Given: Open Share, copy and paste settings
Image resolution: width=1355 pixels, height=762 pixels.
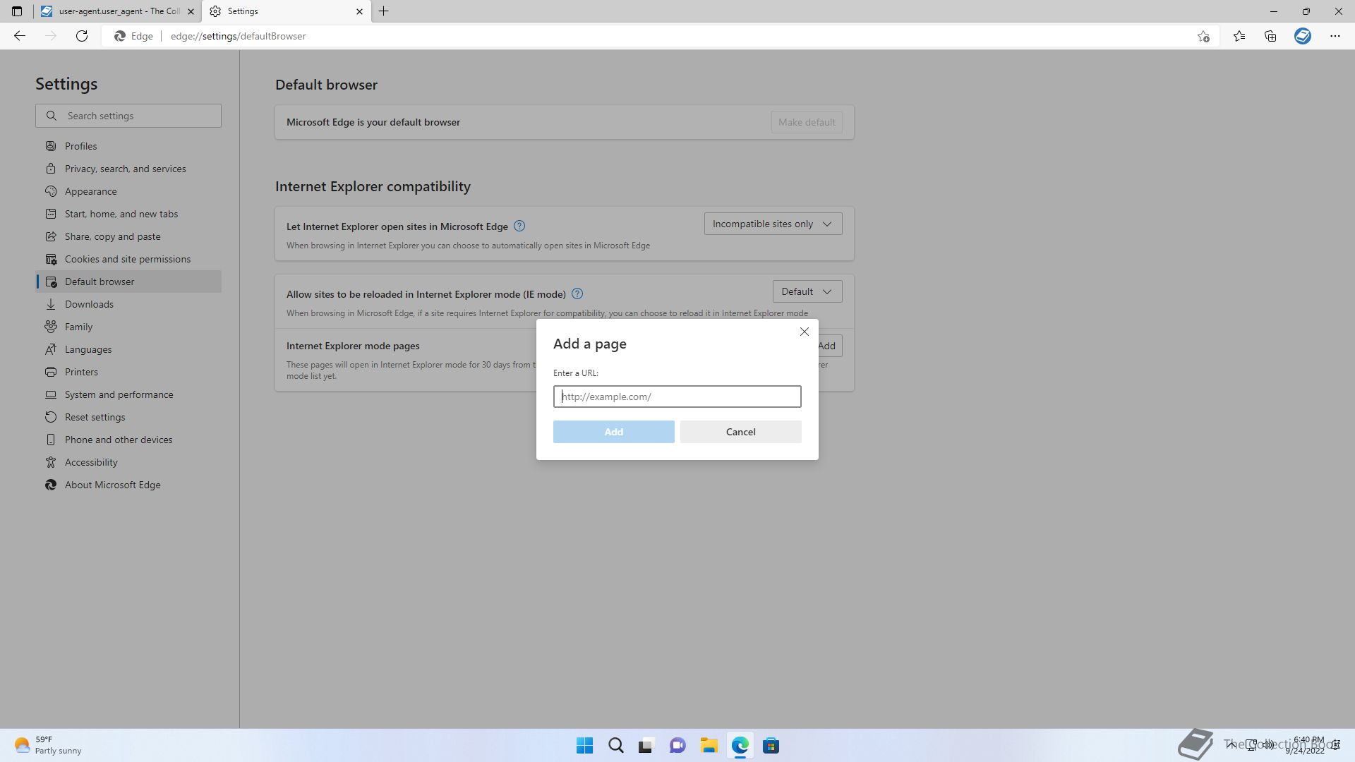Looking at the screenshot, I should pyautogui.click(x=128, y=236).
